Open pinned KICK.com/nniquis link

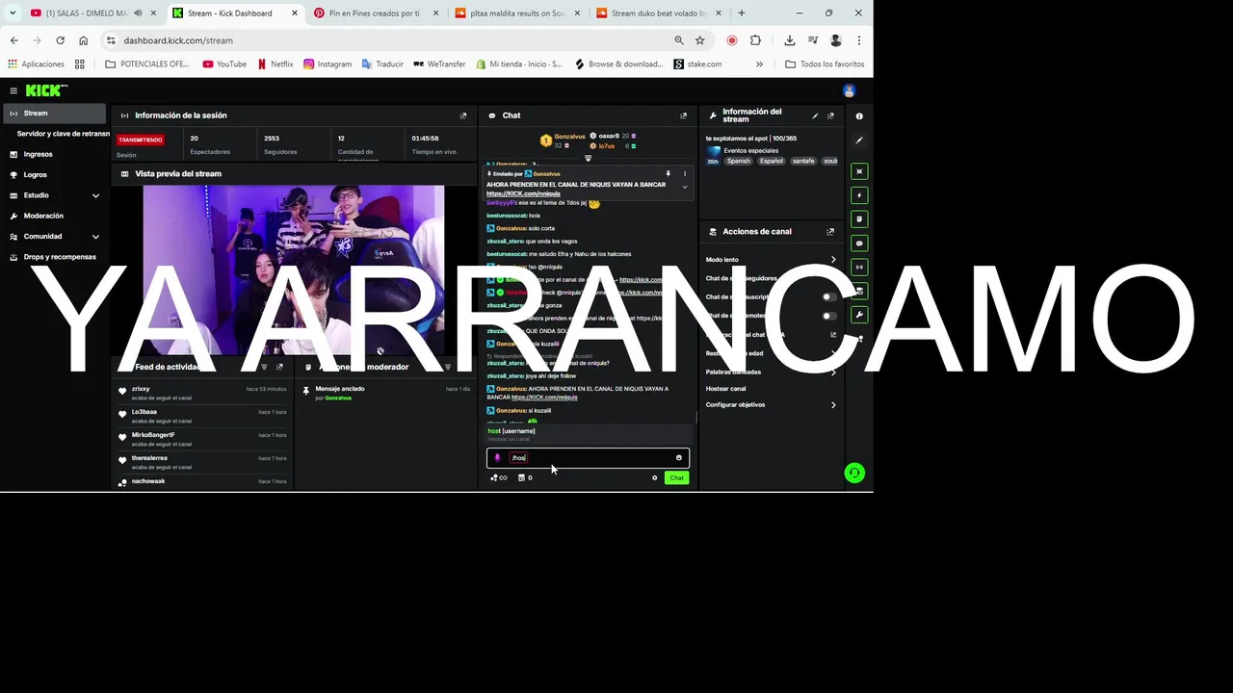(x=523, y=193)
